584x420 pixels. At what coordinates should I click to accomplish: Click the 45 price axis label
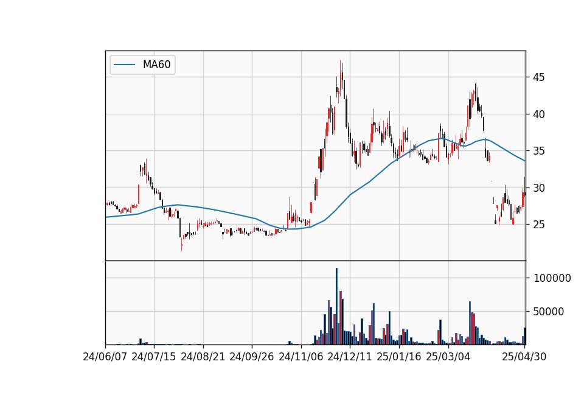pos(538,77)
